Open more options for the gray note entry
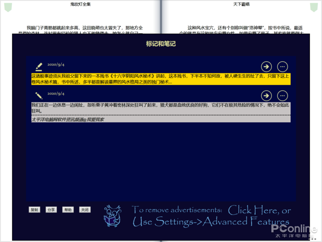The width and height of the screenshot is (322, 242). click(282, 96)
